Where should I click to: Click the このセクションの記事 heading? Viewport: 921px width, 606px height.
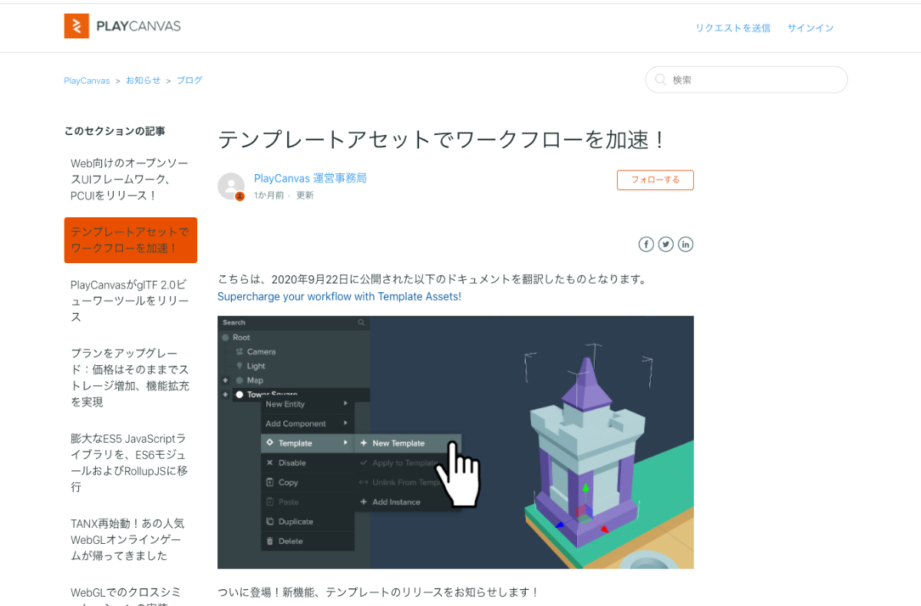pos(114,131)
